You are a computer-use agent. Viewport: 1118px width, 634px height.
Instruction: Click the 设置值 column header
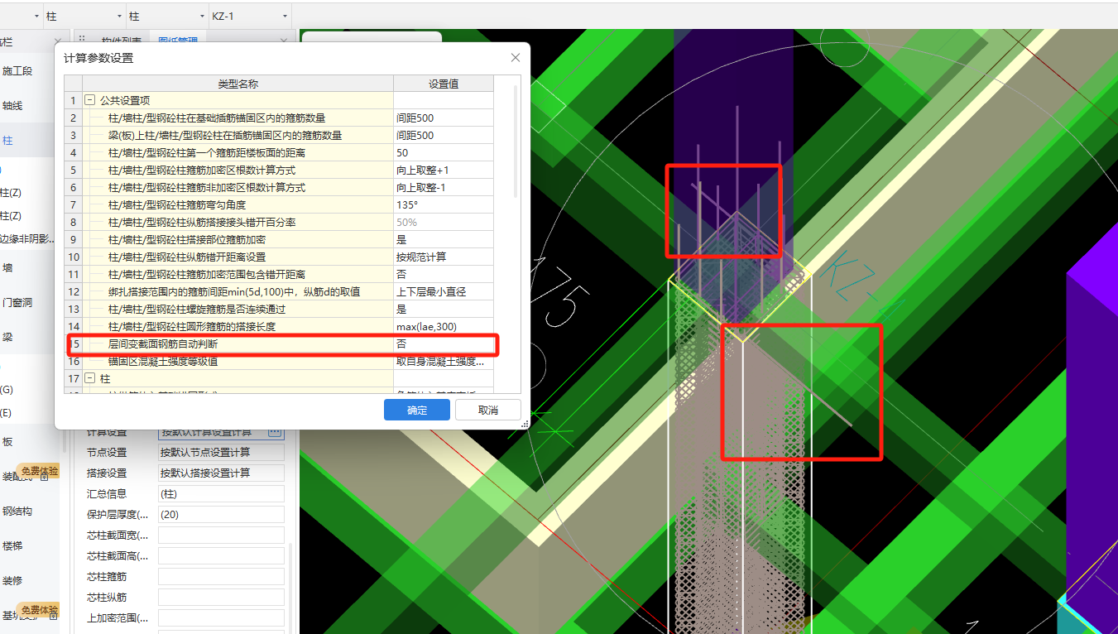point(444,84)
